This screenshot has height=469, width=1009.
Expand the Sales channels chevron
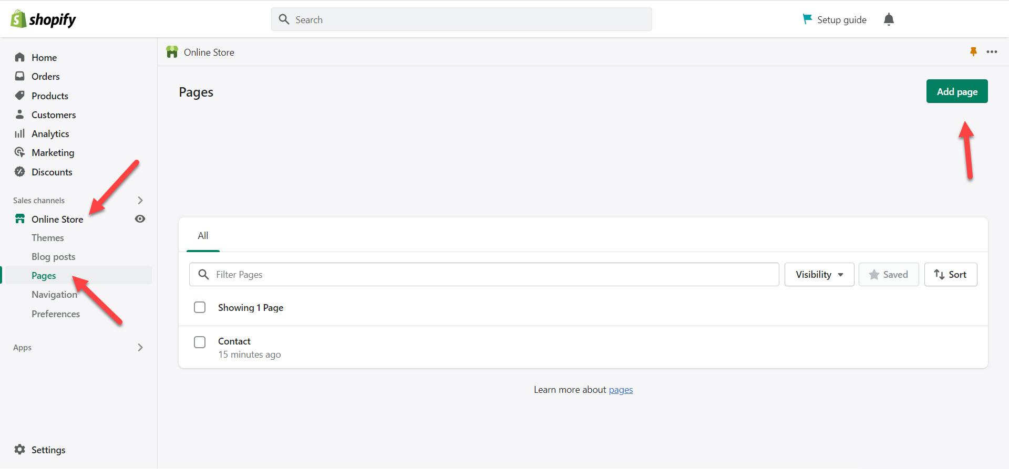[x=140, y=200]
